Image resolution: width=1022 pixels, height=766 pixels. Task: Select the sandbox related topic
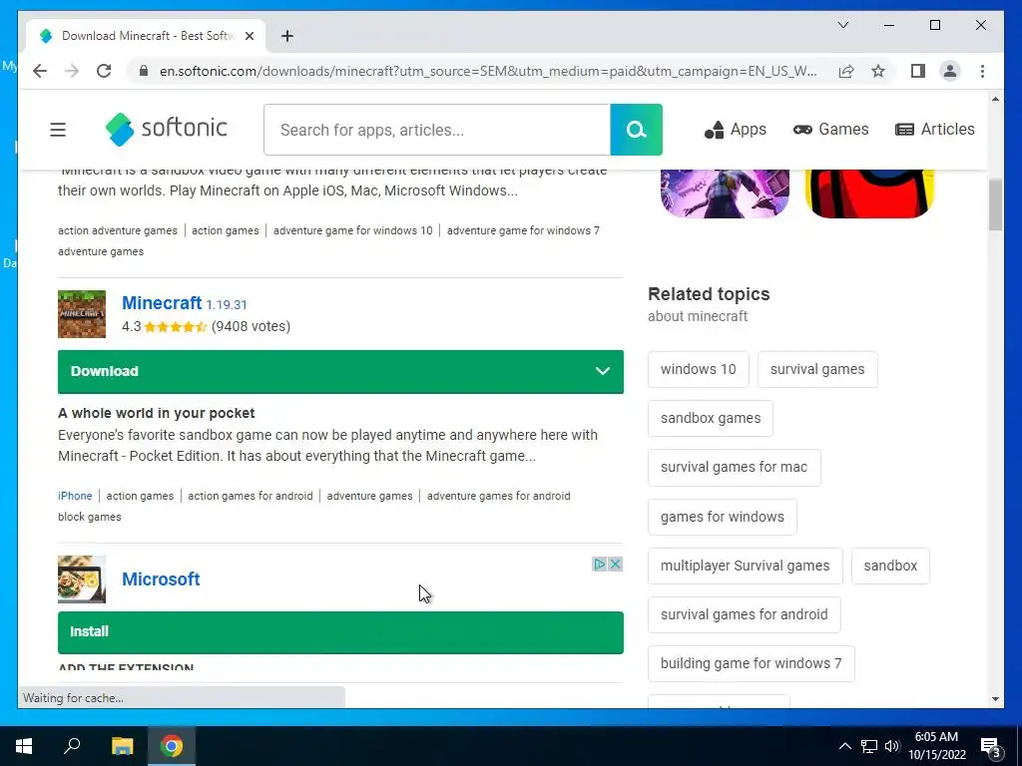pyautogui.click(x=890, y=567)
